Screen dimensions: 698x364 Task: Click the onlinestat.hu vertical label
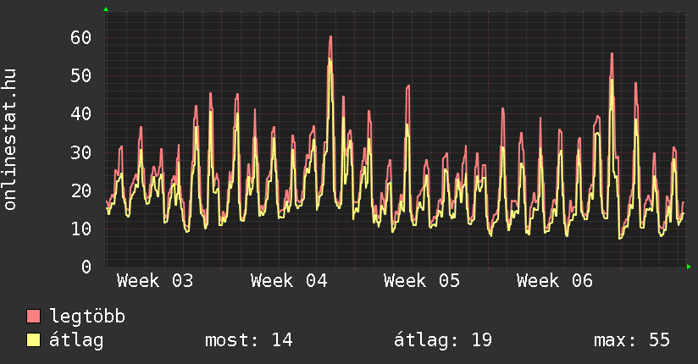point(11,141)
